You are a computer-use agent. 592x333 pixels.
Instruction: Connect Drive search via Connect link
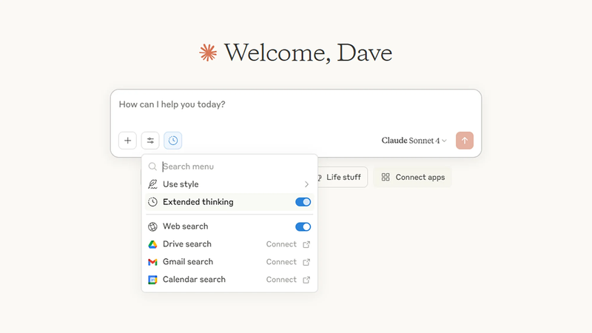pyautogui.click(x=281, y=244)
